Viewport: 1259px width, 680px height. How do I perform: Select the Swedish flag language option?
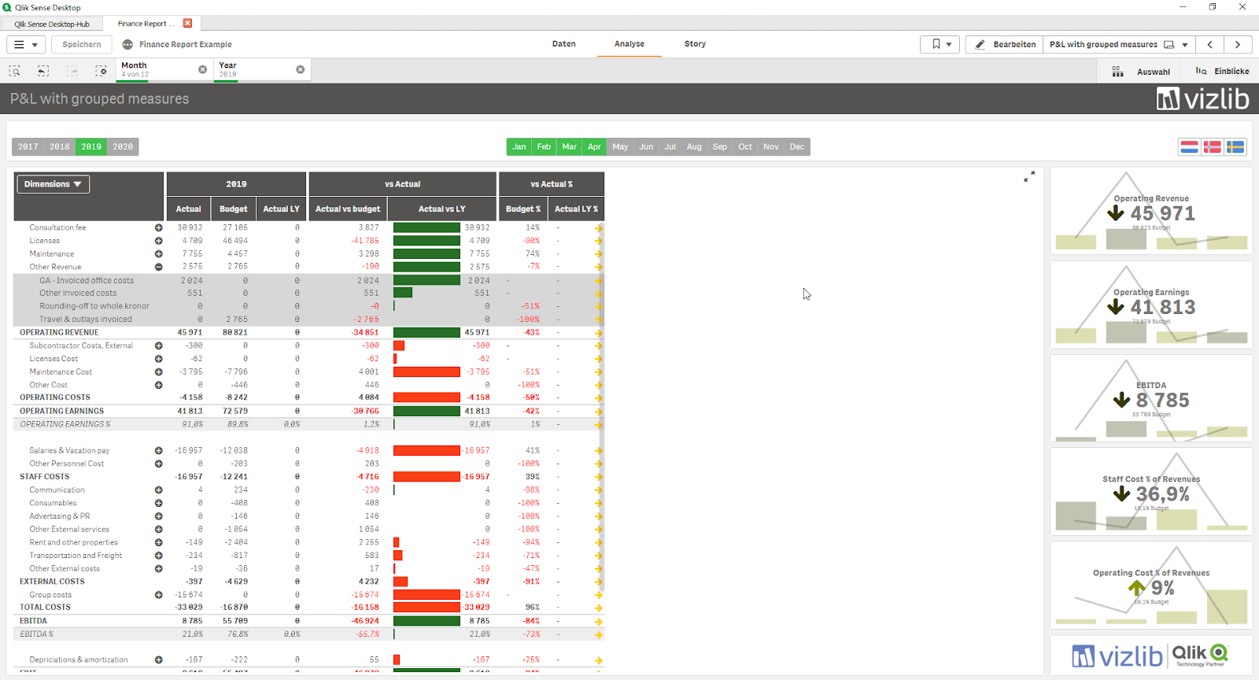pos(1235,146)
